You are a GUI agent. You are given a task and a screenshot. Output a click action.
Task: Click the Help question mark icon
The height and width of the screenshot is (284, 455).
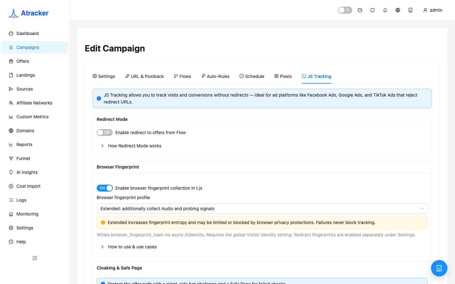click(11, 242)
